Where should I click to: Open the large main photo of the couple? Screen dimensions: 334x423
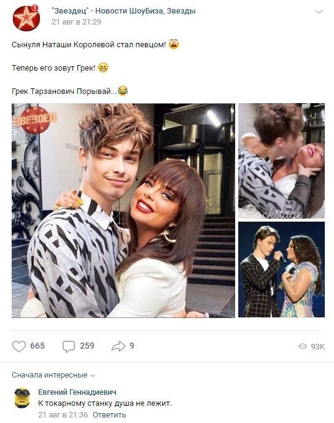click(x=123, y=211)
